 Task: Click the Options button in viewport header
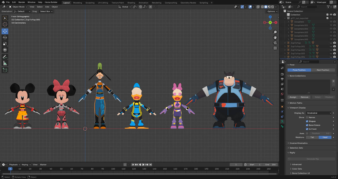272,11
